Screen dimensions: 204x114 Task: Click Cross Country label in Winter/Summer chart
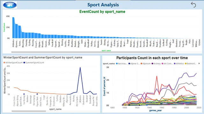[14, 101]
